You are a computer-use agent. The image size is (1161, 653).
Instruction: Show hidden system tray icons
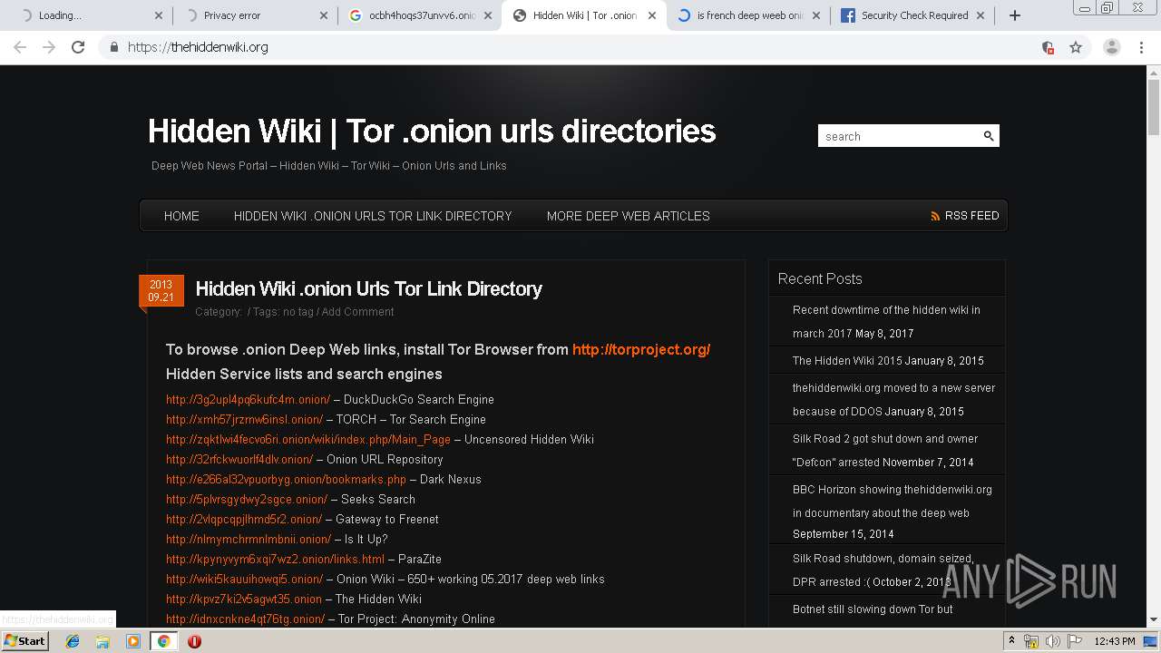[1012, 641]
